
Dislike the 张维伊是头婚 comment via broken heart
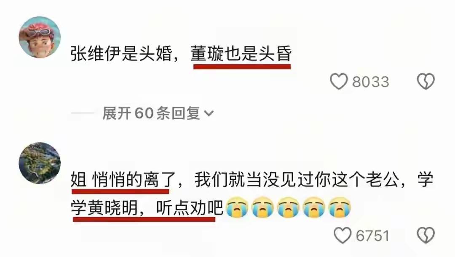pos(426,81)
